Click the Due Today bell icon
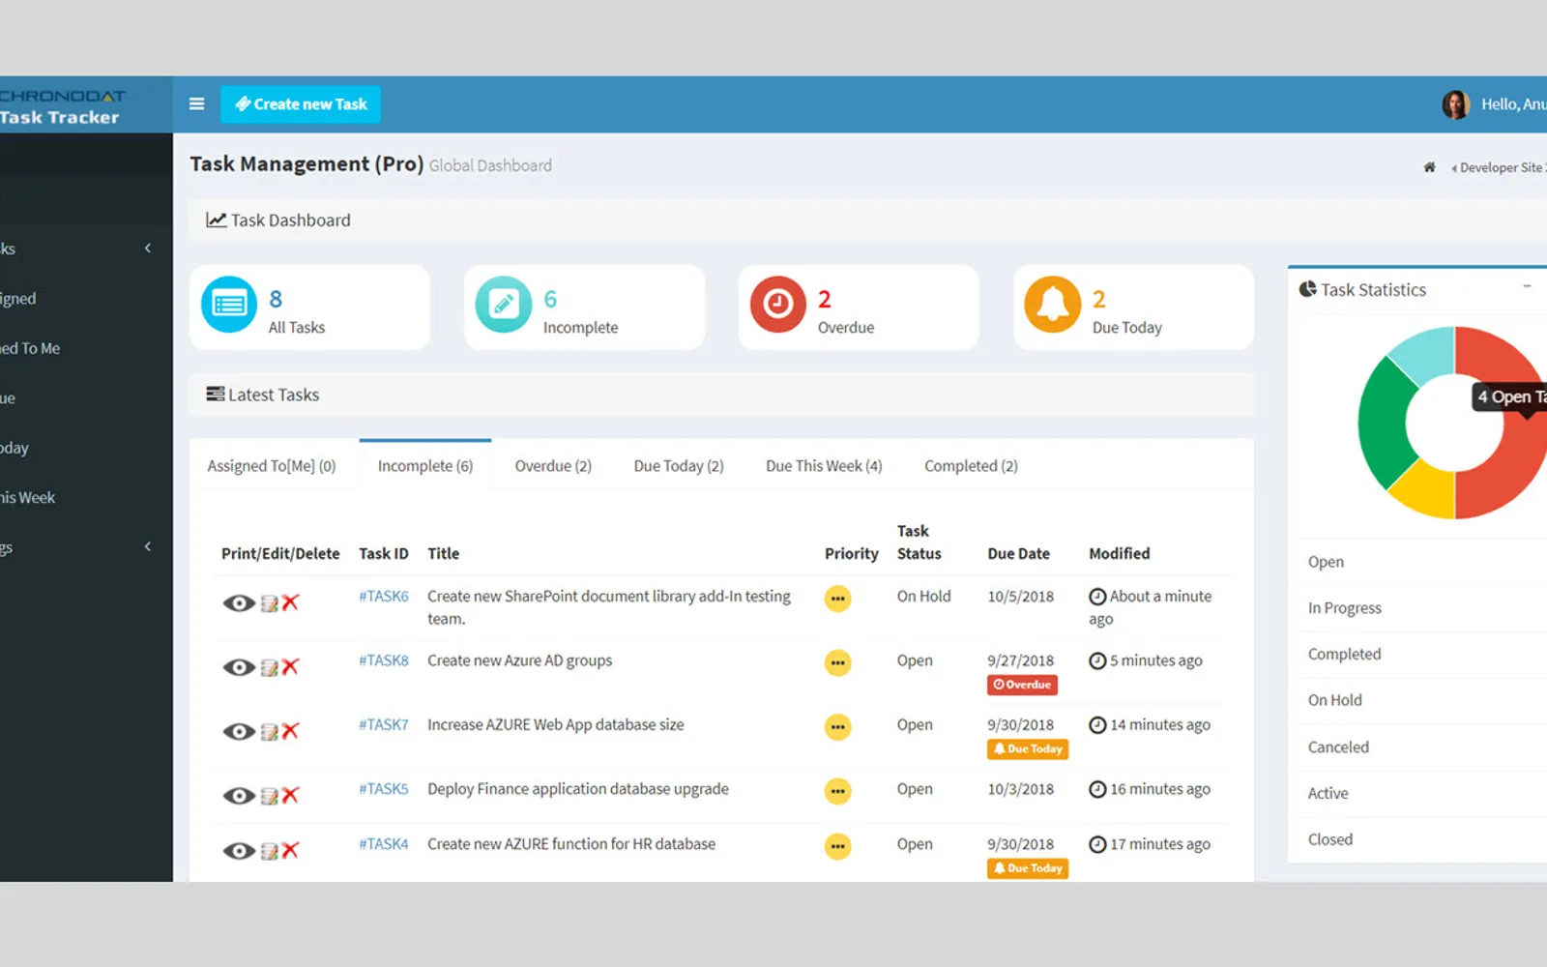This screenshot has width=1547, height=967. pos(1053,305)
